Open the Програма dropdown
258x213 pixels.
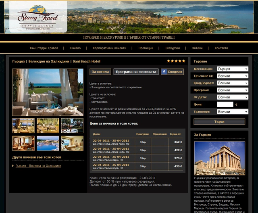pyautogui.click(x=233, y=90)
